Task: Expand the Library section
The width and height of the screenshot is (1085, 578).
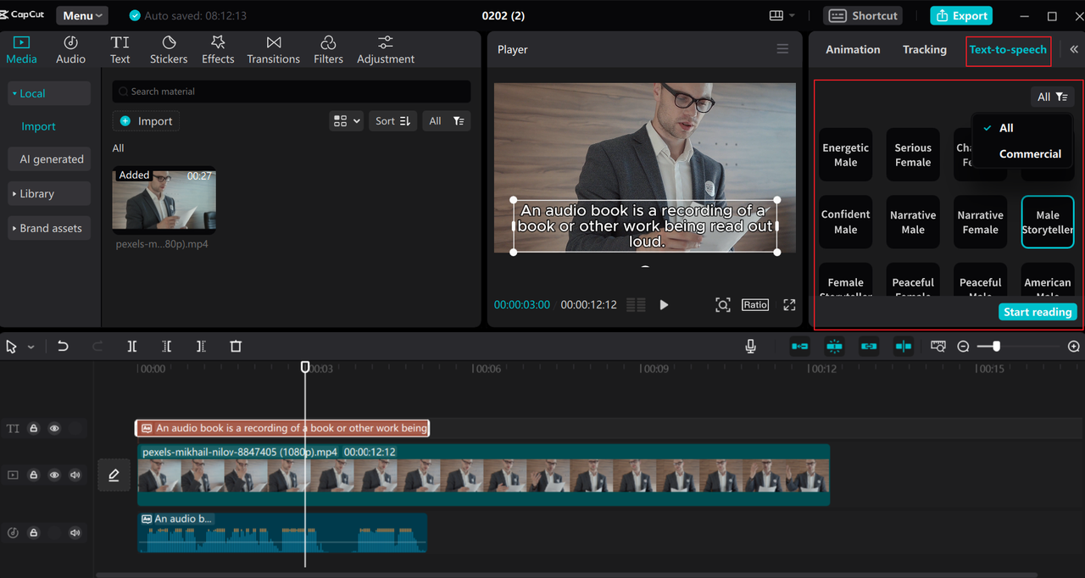Action: 49,193
